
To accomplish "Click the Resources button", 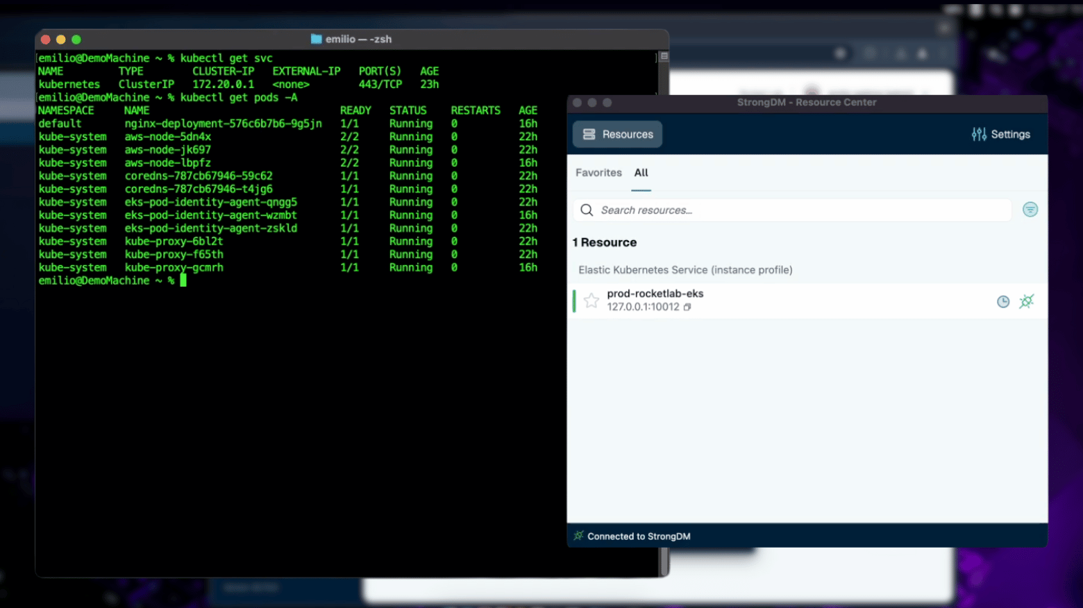I will pyautogui.click(x=617, y=134).
